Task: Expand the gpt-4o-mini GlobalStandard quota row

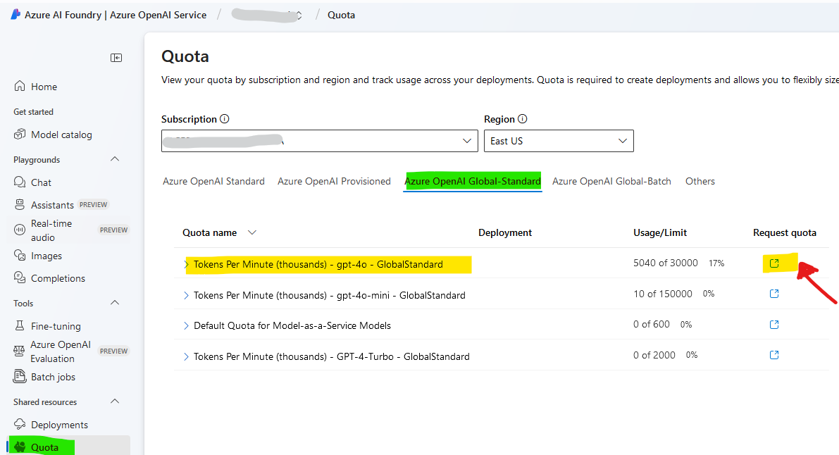Action: tap(186, 296)
